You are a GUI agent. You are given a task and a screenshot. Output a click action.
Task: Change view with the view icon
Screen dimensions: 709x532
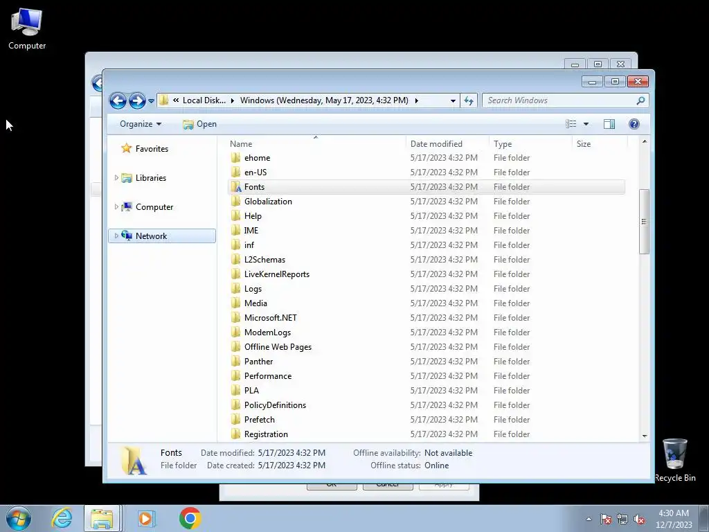pyautogui.click(x=571, y=124)
